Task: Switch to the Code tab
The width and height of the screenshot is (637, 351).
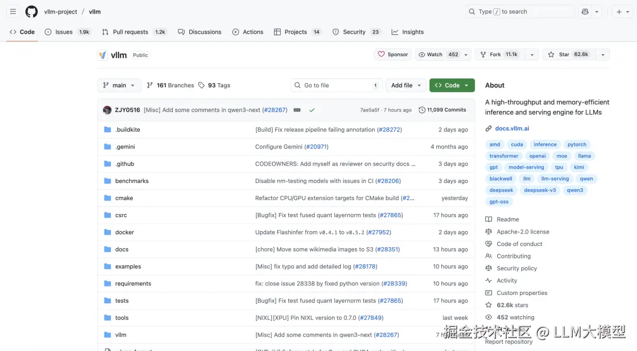Action: 22,32
